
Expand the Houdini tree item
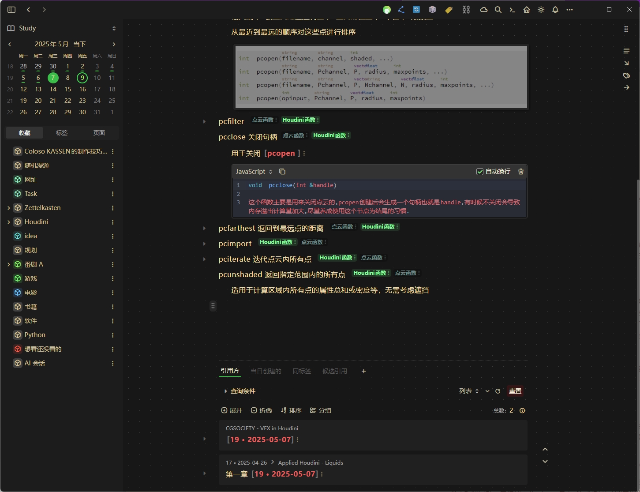click(x=9, y=222)
